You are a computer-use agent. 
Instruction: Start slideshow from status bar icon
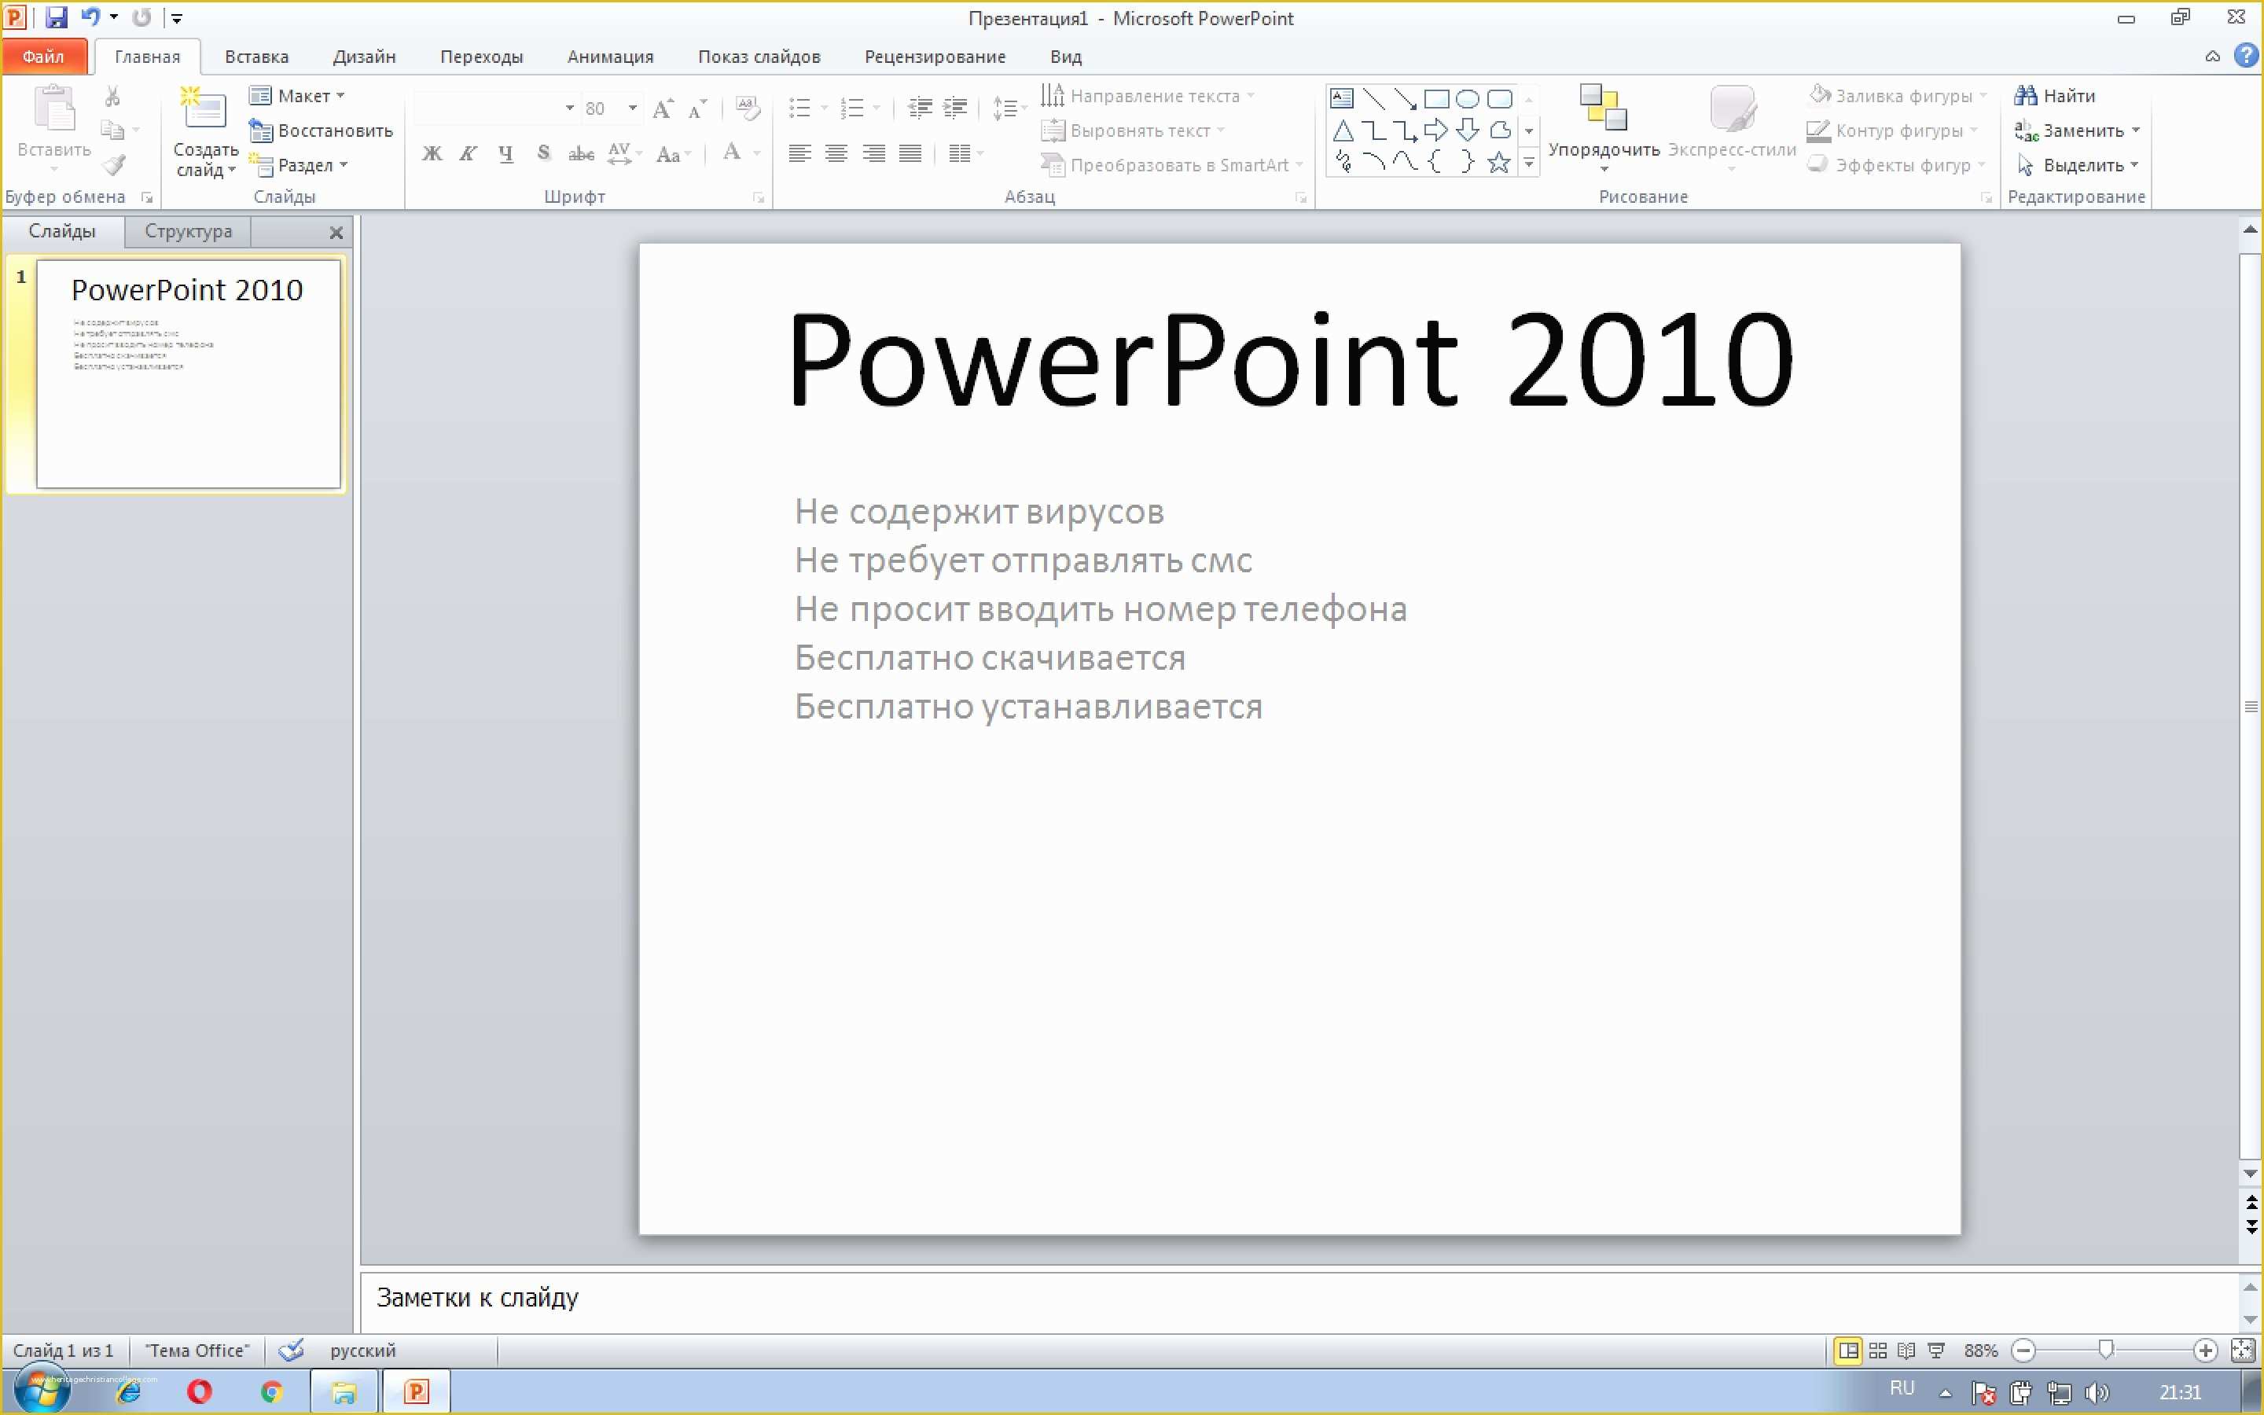pos(1936,1351)
